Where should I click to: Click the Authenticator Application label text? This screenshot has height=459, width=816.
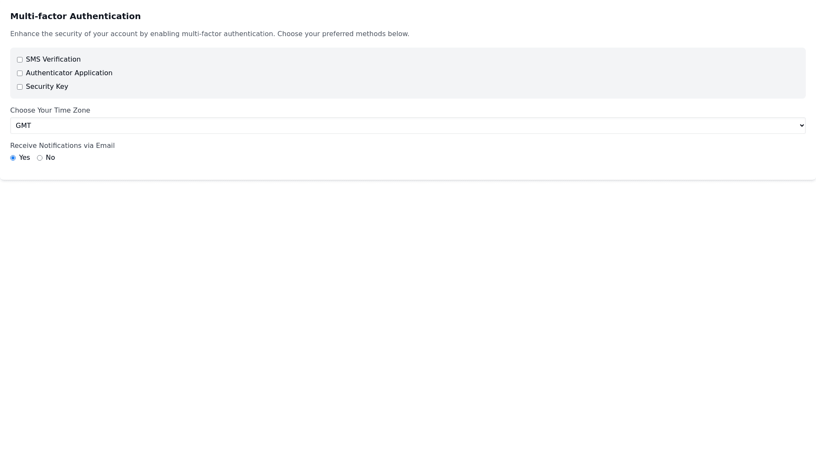(x=69, y=73)
